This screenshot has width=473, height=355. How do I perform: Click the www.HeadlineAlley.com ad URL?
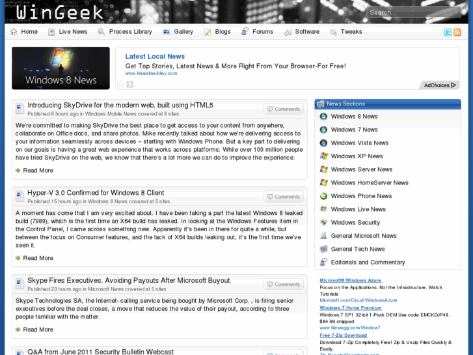tap(151, 74)
